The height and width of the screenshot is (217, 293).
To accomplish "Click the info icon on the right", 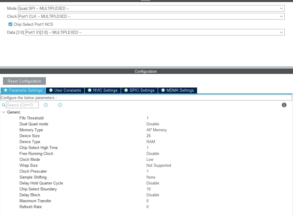I will coord(284,105).
